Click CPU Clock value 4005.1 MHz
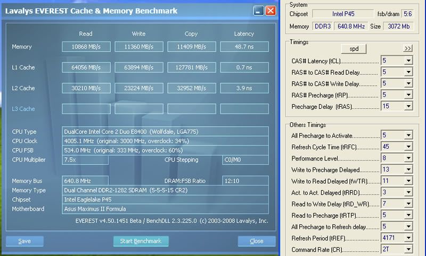 point(165,141)
